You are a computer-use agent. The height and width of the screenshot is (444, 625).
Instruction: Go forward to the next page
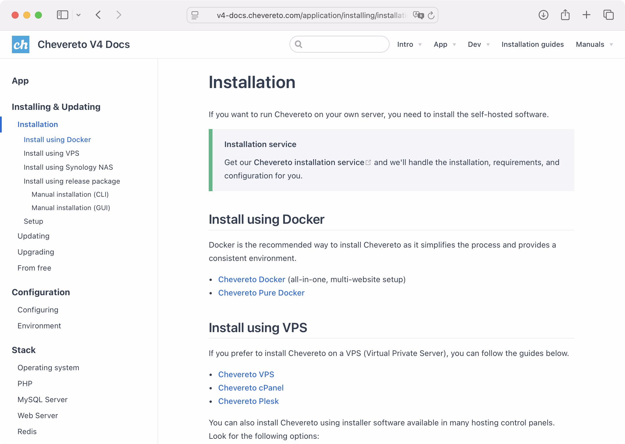(119, 15)
